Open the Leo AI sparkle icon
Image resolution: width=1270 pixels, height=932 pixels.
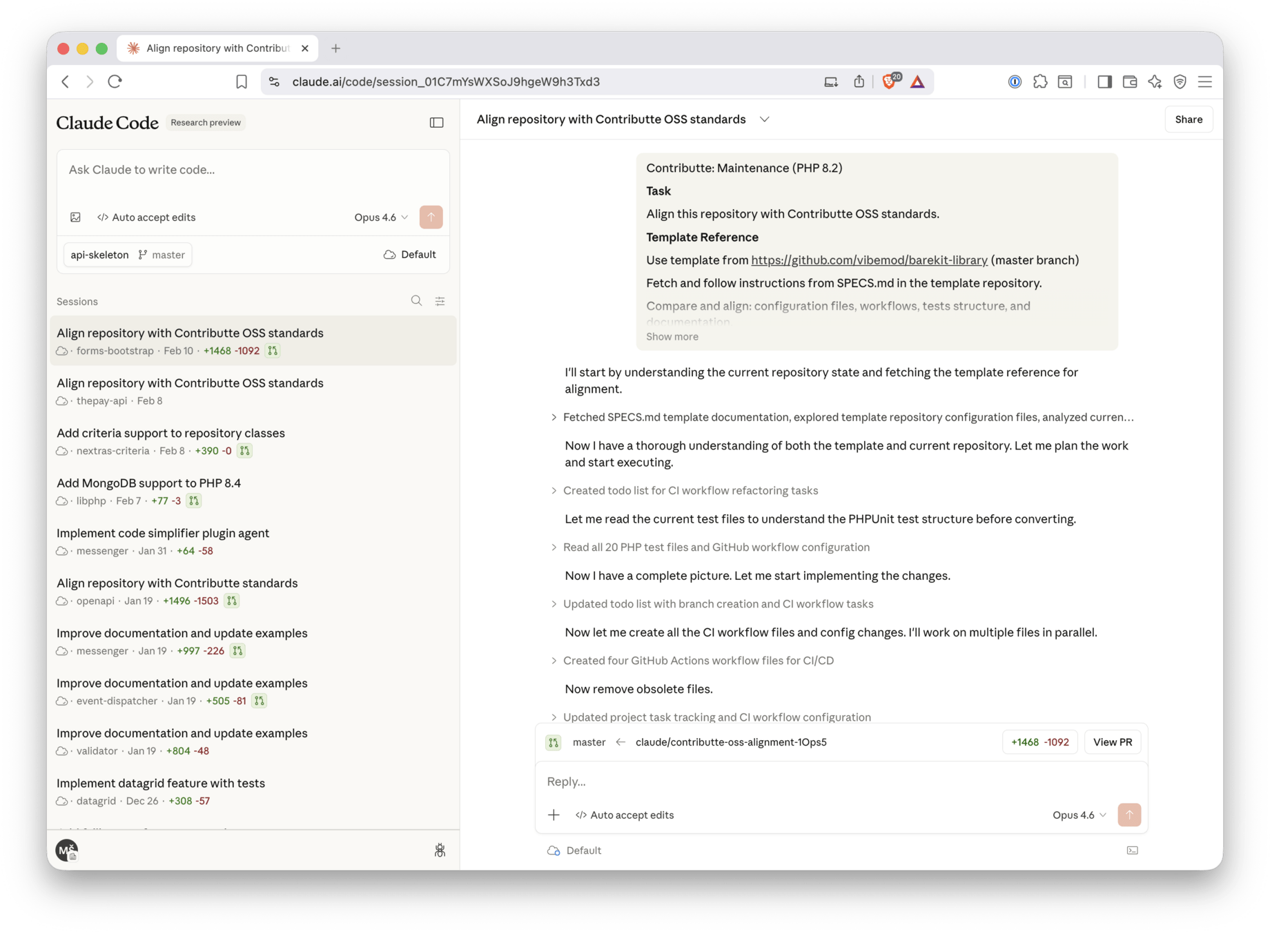pos(1155,81)
